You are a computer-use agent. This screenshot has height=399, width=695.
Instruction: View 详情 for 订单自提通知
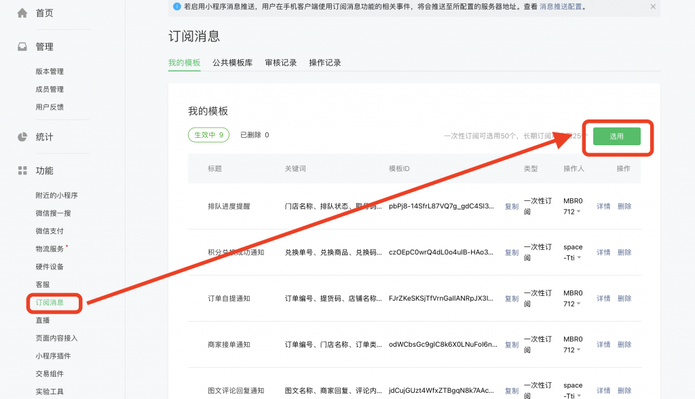click(x=603, y=298)
